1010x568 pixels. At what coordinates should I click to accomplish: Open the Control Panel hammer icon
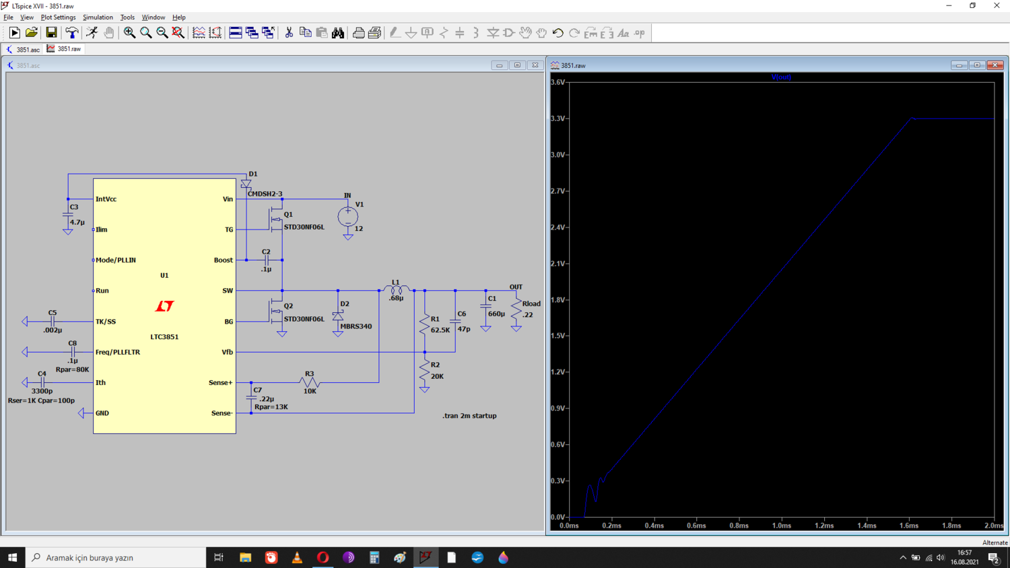[71, 32]
